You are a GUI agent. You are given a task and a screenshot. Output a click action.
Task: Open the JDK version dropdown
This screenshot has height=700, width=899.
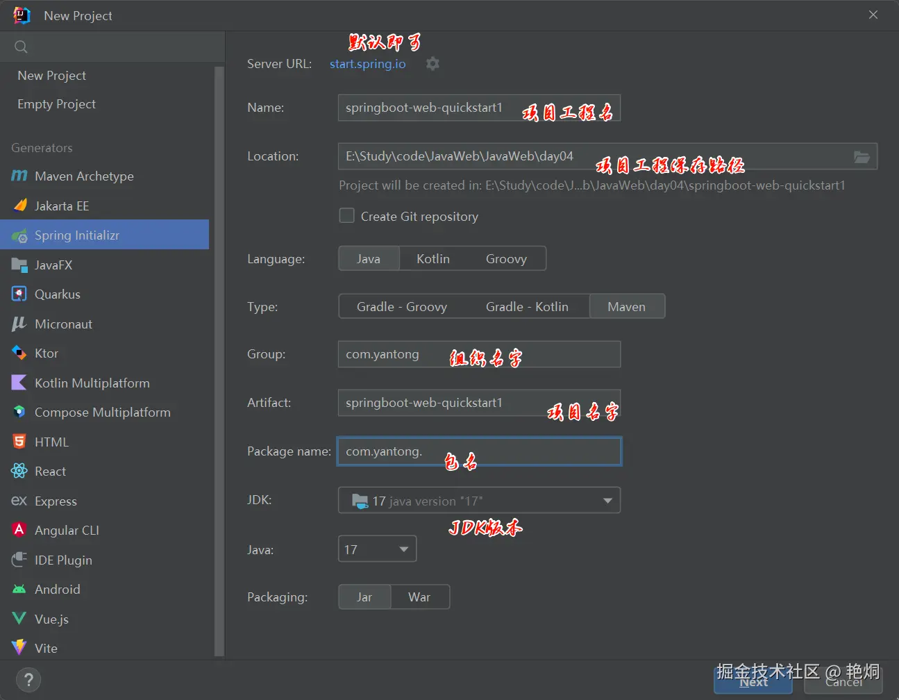479,501
